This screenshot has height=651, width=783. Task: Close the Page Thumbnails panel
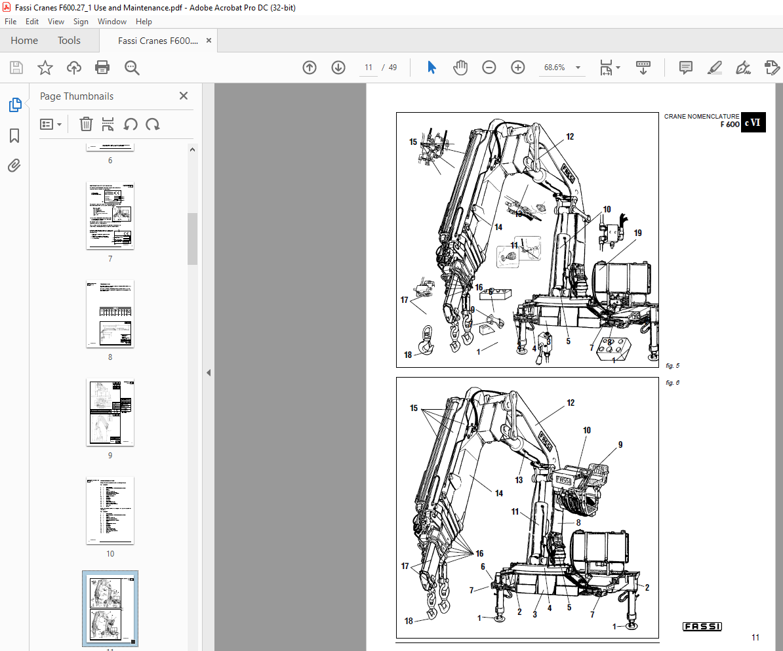click(183, 96)
